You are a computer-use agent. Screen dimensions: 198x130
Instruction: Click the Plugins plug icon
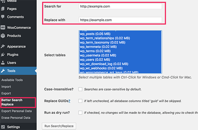point(3,55)
